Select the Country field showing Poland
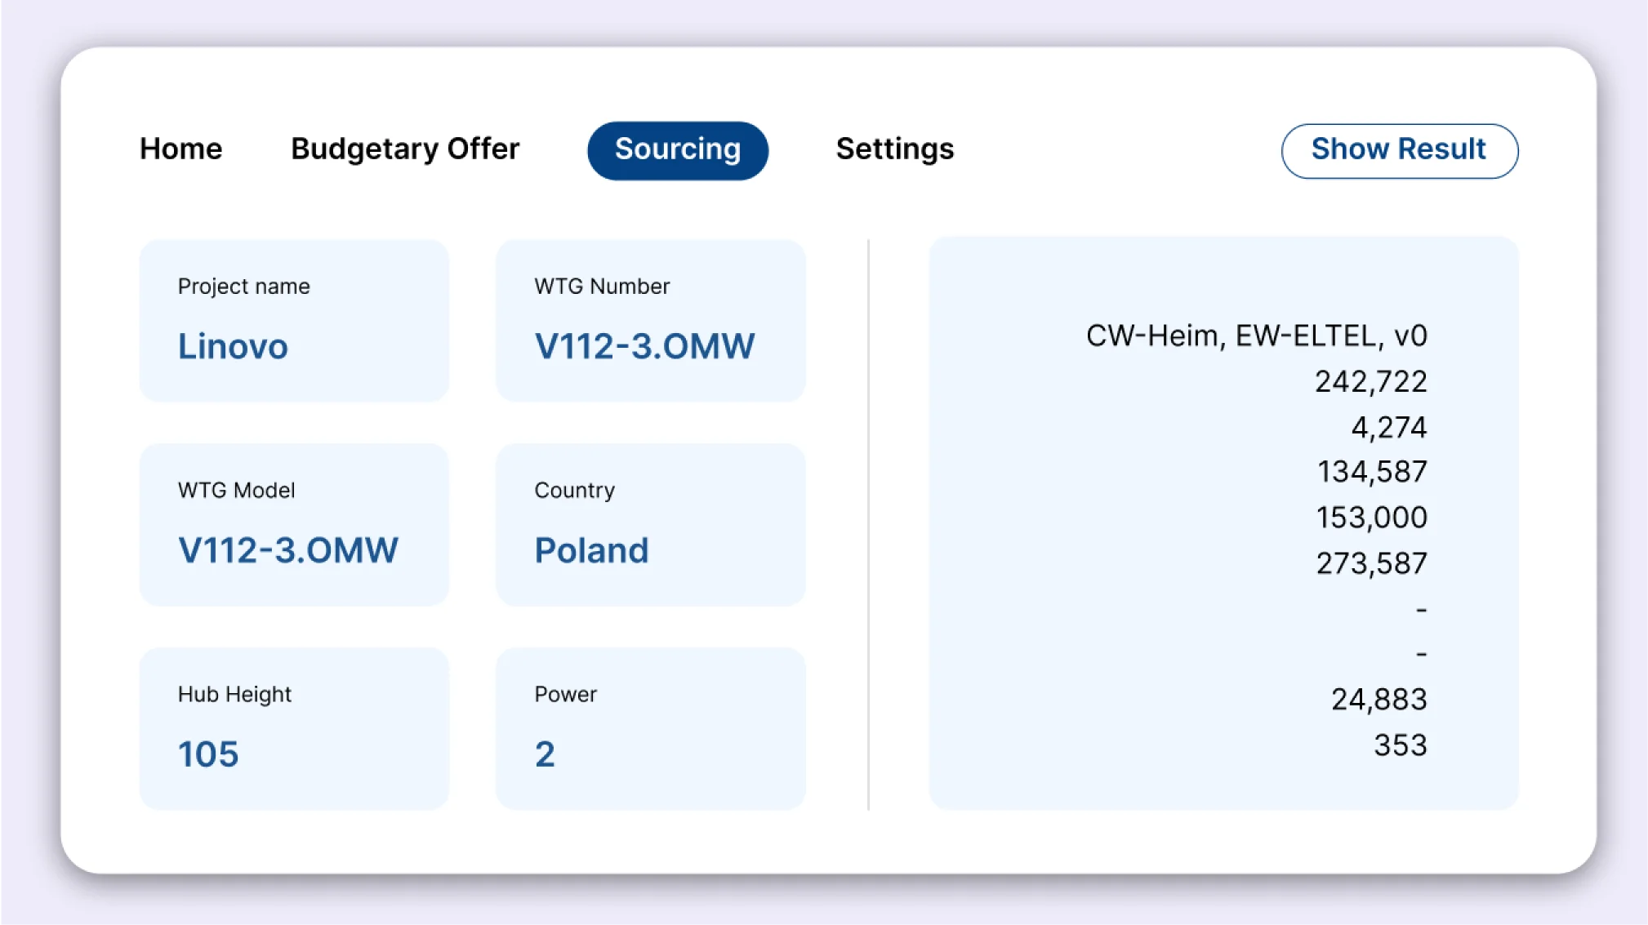Viewport: 1648px width, 925px height. [x=651, y=524]
